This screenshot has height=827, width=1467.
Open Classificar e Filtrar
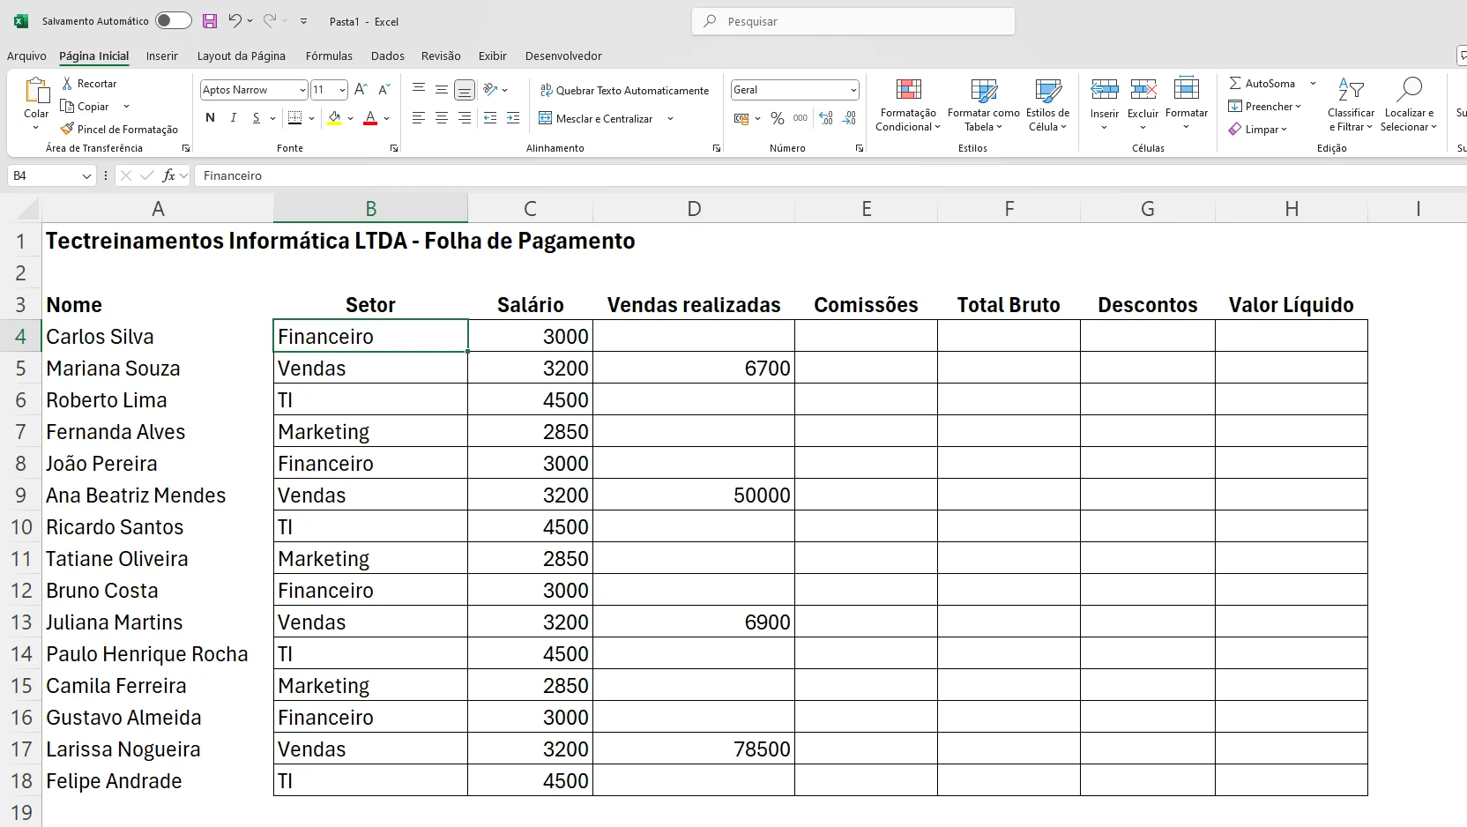pos(1351,105)
